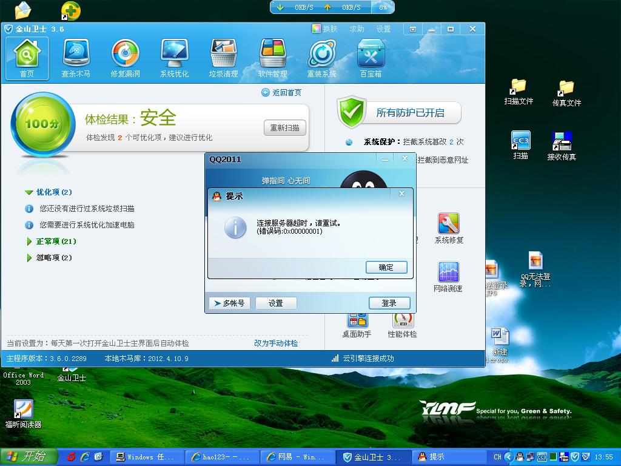
Task: Click the QQ penguin tray icon
Action: point(520,457)
